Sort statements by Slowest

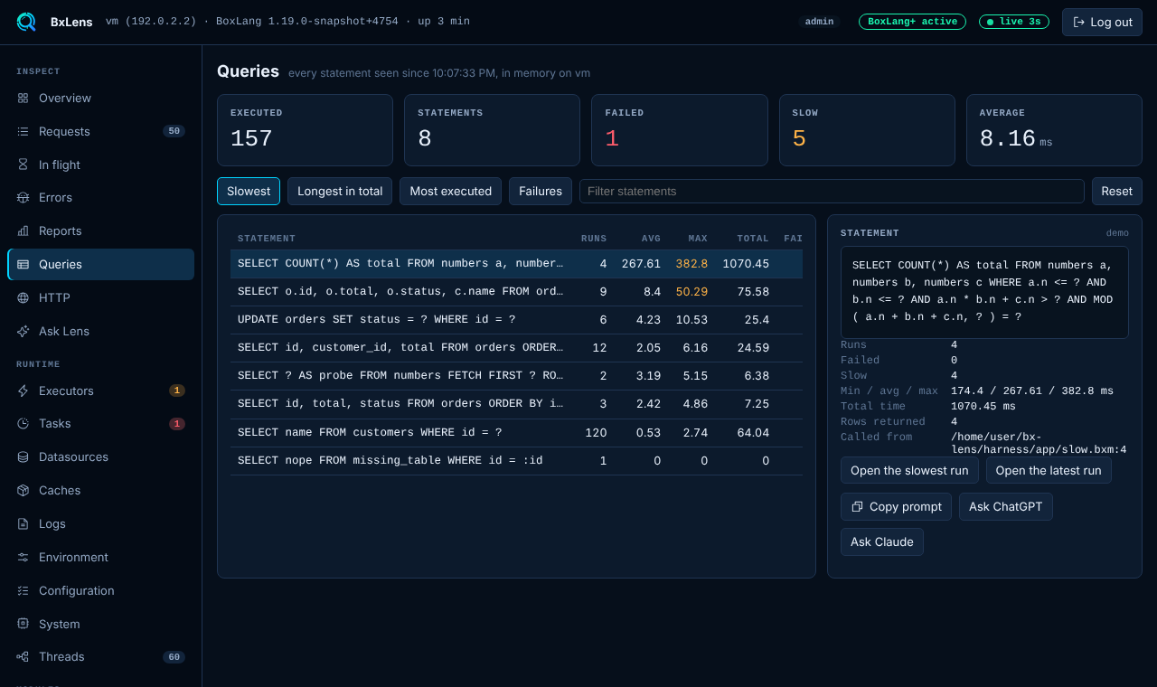click(x=249, y=191)
